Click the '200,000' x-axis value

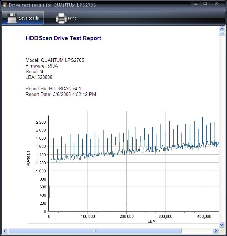pos(127,216)
